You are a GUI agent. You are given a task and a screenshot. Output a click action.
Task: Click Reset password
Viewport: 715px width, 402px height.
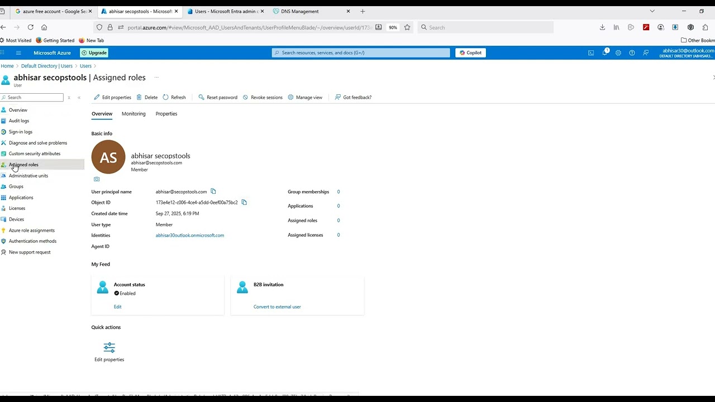pos(218,97)
